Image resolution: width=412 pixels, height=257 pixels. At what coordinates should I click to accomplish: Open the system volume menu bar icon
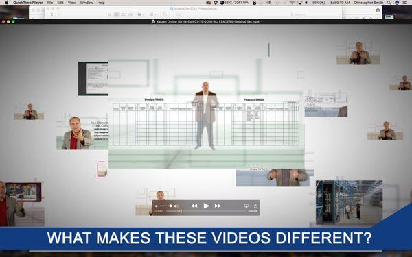306,3
